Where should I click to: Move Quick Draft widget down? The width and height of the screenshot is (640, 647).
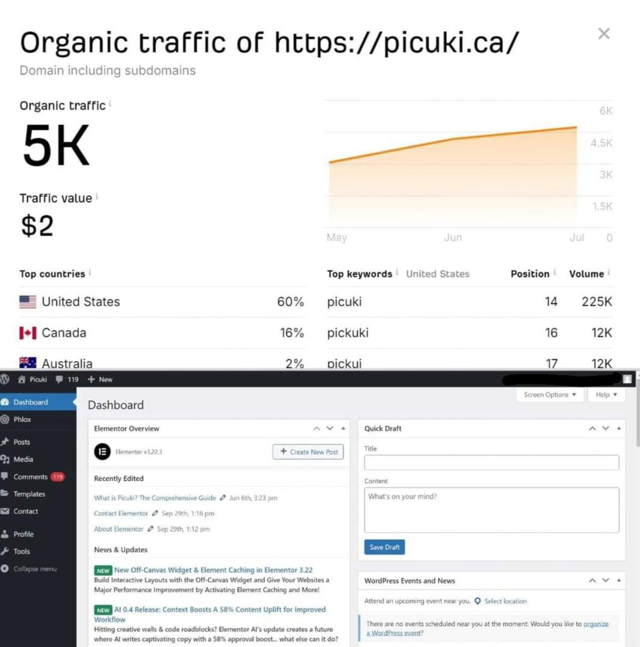605,428
